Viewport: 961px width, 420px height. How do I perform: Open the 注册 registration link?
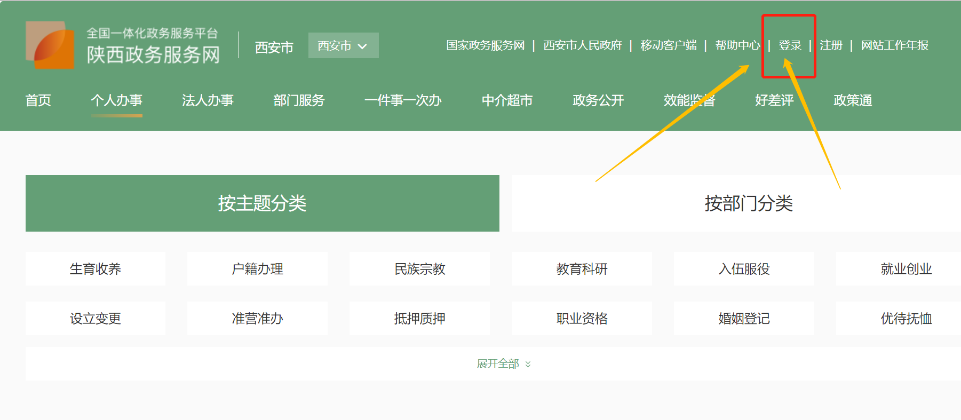click(831, 46)
